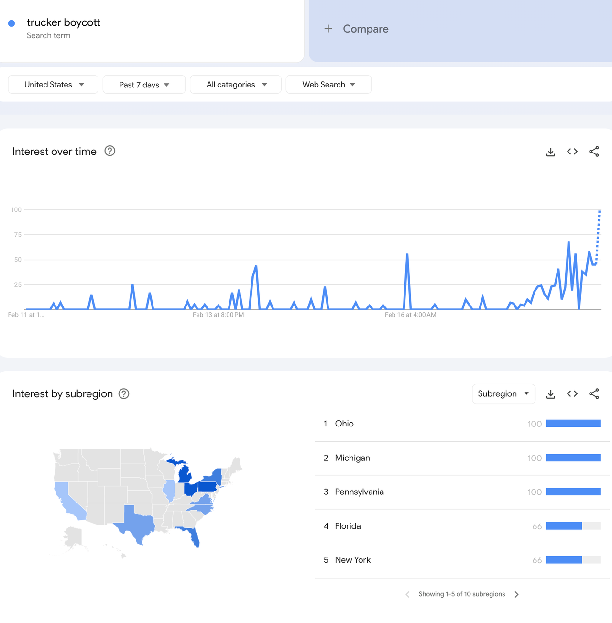The width and height of the screenshot is (612, 623).
Task: Open the Past 7 days dropdown
Action: click(144, 85)
